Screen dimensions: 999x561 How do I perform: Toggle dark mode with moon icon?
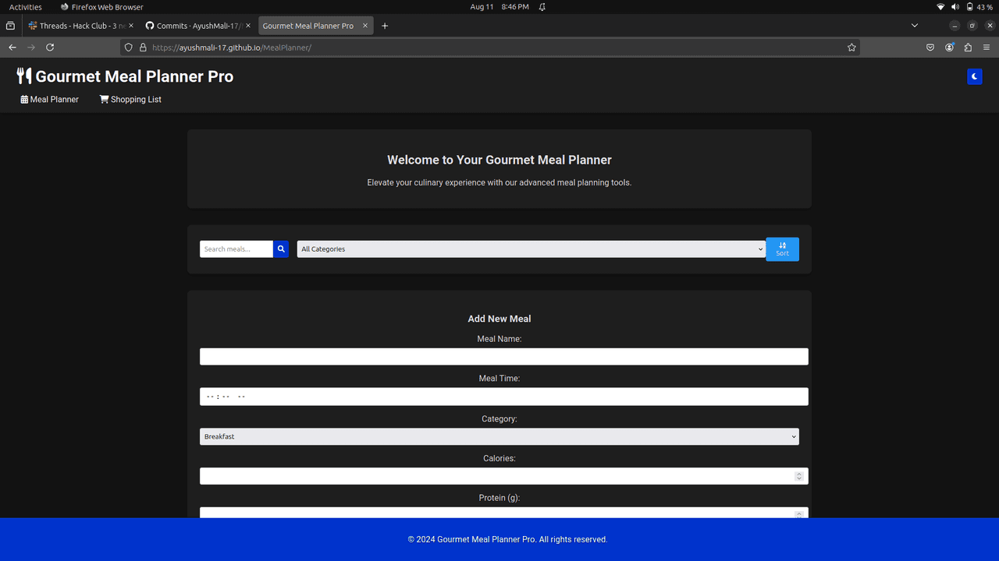pos(974,76)
